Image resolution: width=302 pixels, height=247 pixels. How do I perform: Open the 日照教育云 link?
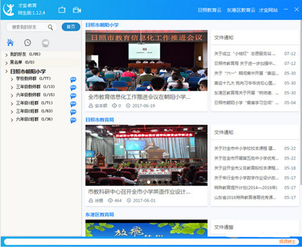tap(210, 10)
